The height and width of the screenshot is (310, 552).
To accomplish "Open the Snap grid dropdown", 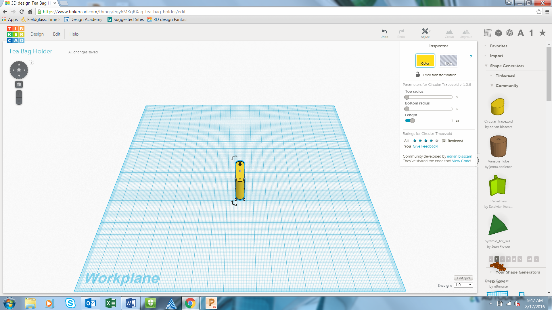I will click(x=463, y=285).
